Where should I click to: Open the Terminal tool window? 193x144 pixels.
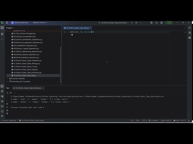tap(2, 106)
